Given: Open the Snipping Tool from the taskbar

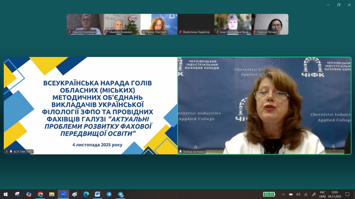Looking at the screenshot, I should [x=18, y=194].
